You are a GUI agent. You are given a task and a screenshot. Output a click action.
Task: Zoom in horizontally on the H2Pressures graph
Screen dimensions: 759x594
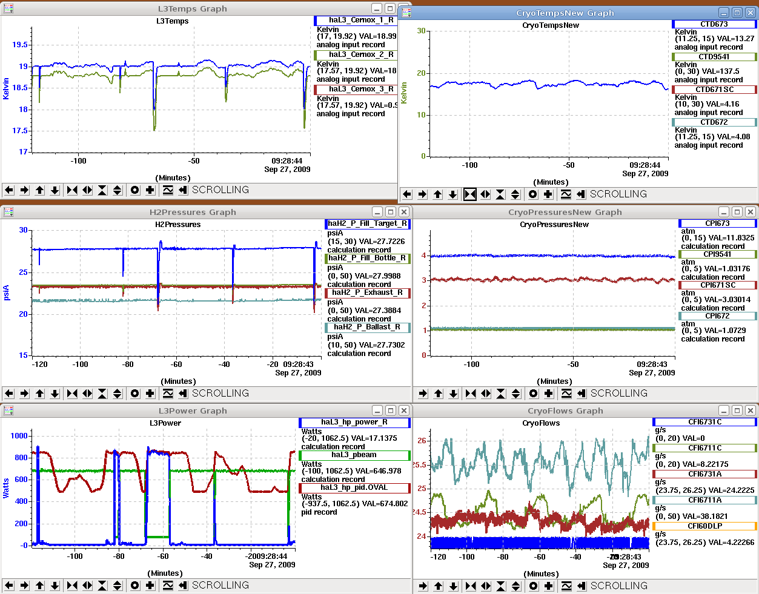click(x=72, y=394)
